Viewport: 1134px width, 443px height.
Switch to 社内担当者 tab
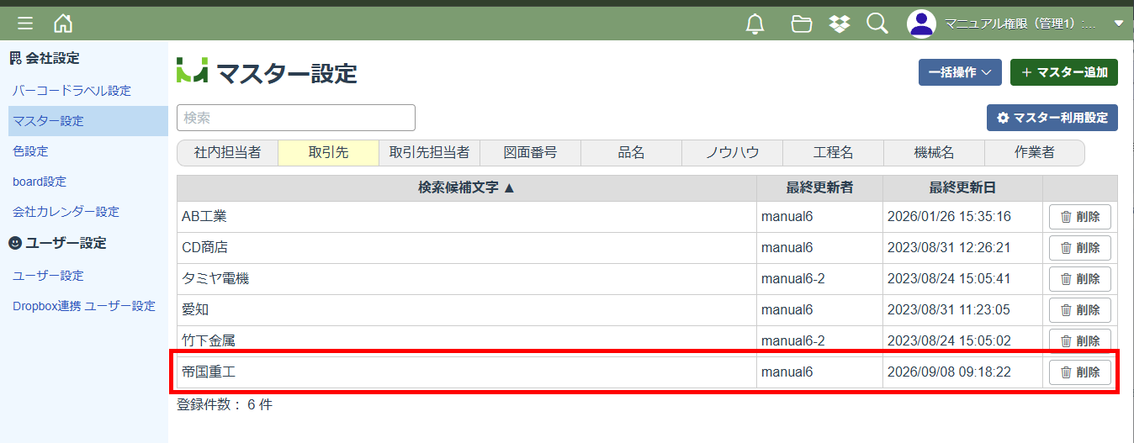click(x=227, y=152)
